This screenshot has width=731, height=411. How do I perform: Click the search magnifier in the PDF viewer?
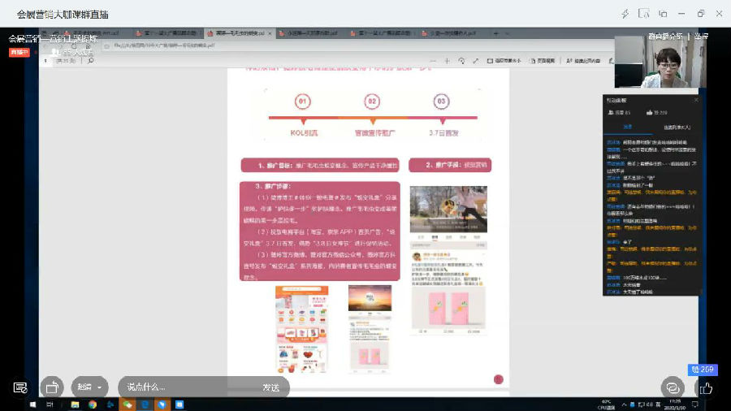(x=90, y=61)
